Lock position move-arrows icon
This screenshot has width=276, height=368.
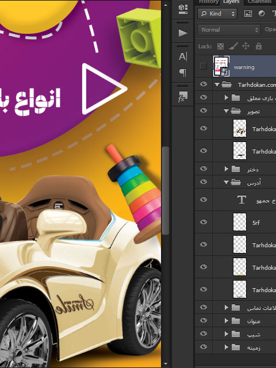(246, 46)
